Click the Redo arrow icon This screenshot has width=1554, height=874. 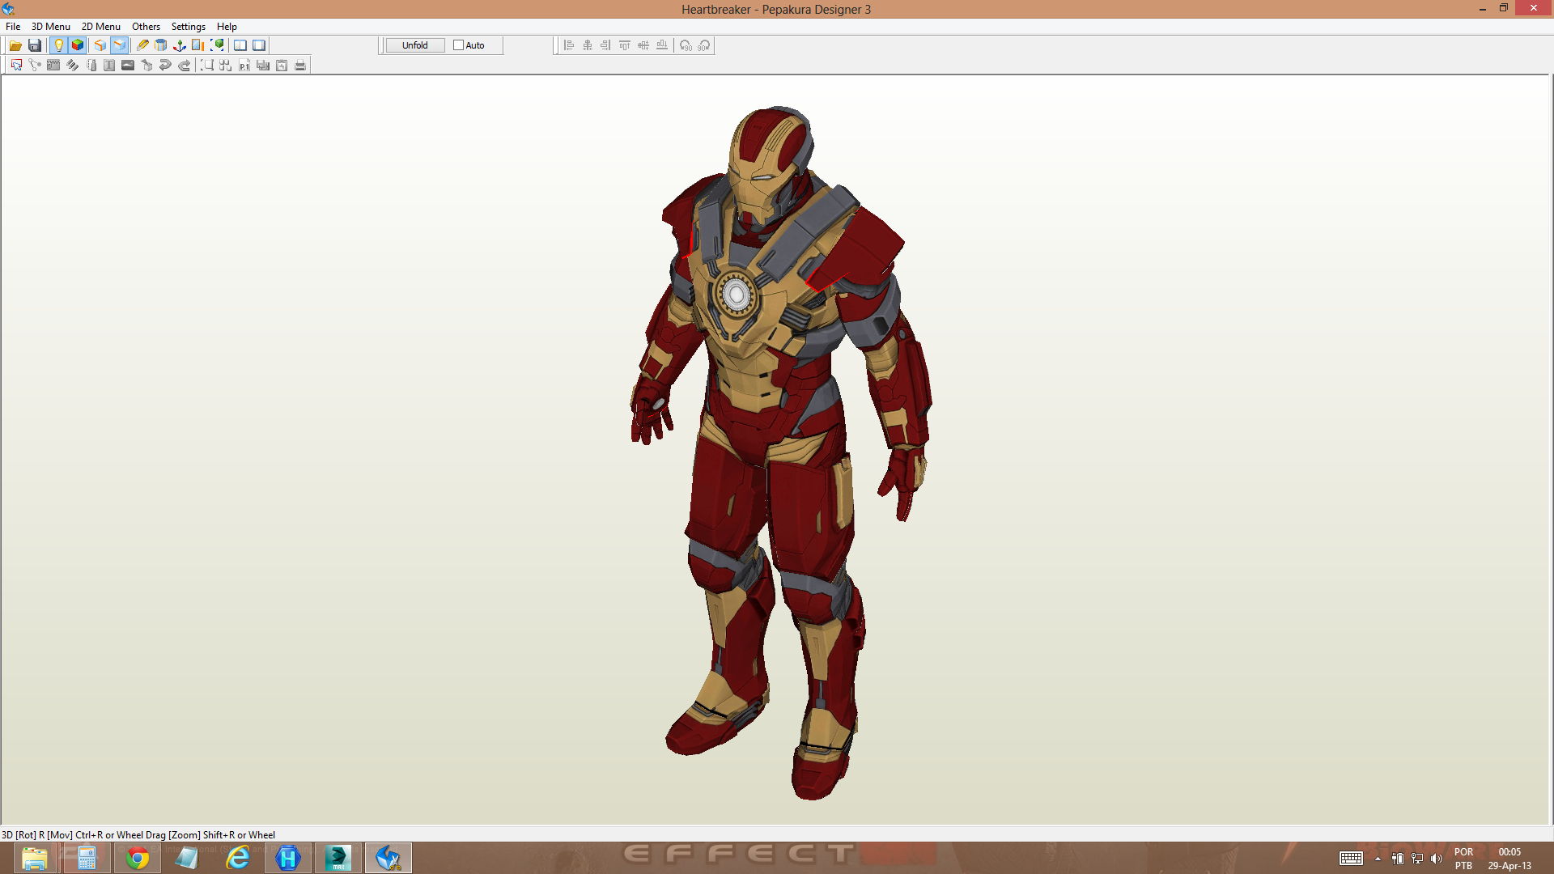tap(184, 66)
